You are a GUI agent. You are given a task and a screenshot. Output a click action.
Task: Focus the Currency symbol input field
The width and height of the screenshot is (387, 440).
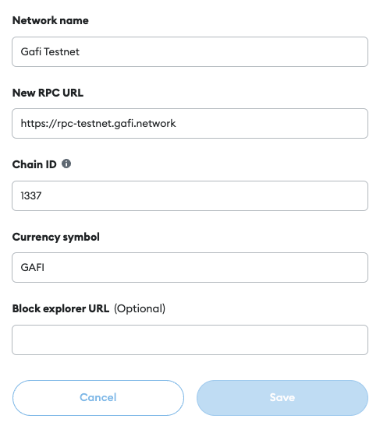point(190,267)
